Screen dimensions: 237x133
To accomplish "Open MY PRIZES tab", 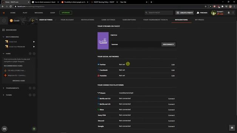I will point(199,20).
